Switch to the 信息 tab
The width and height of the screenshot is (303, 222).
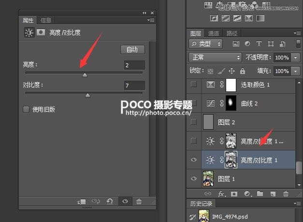click(46, 20)
